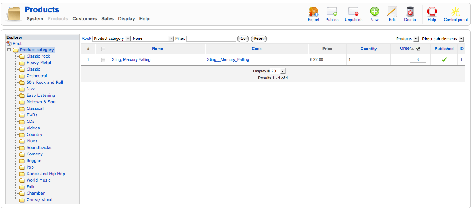Open the Sales menu
Screen dimensions: 472x208
(107, 19)
